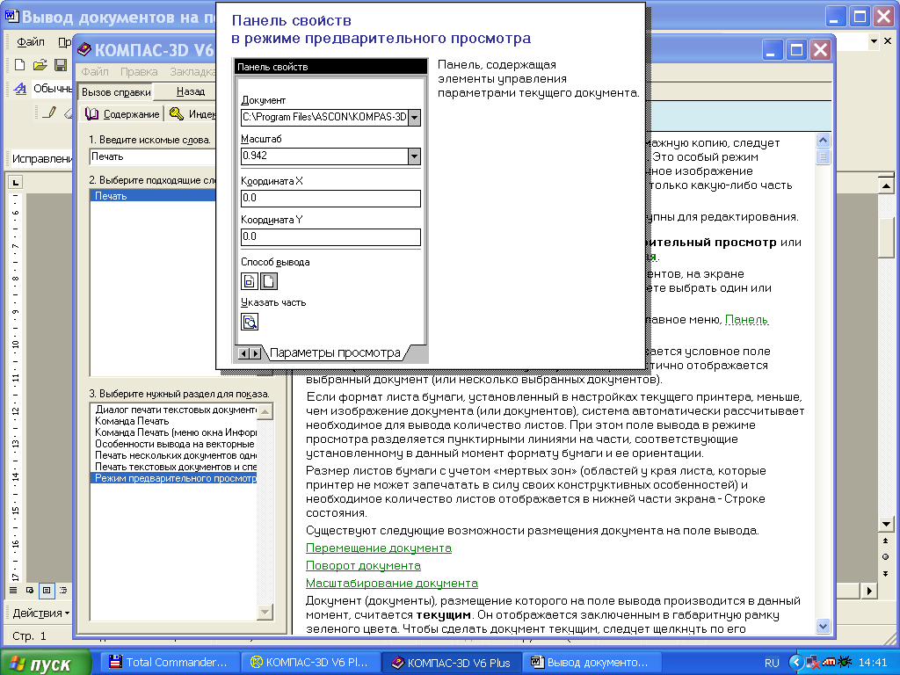The width and height of the screenshot is (900, 675).
Task: Switch to Normal view icon in Word
Action: pyautogui.click(x=13, y=590)
